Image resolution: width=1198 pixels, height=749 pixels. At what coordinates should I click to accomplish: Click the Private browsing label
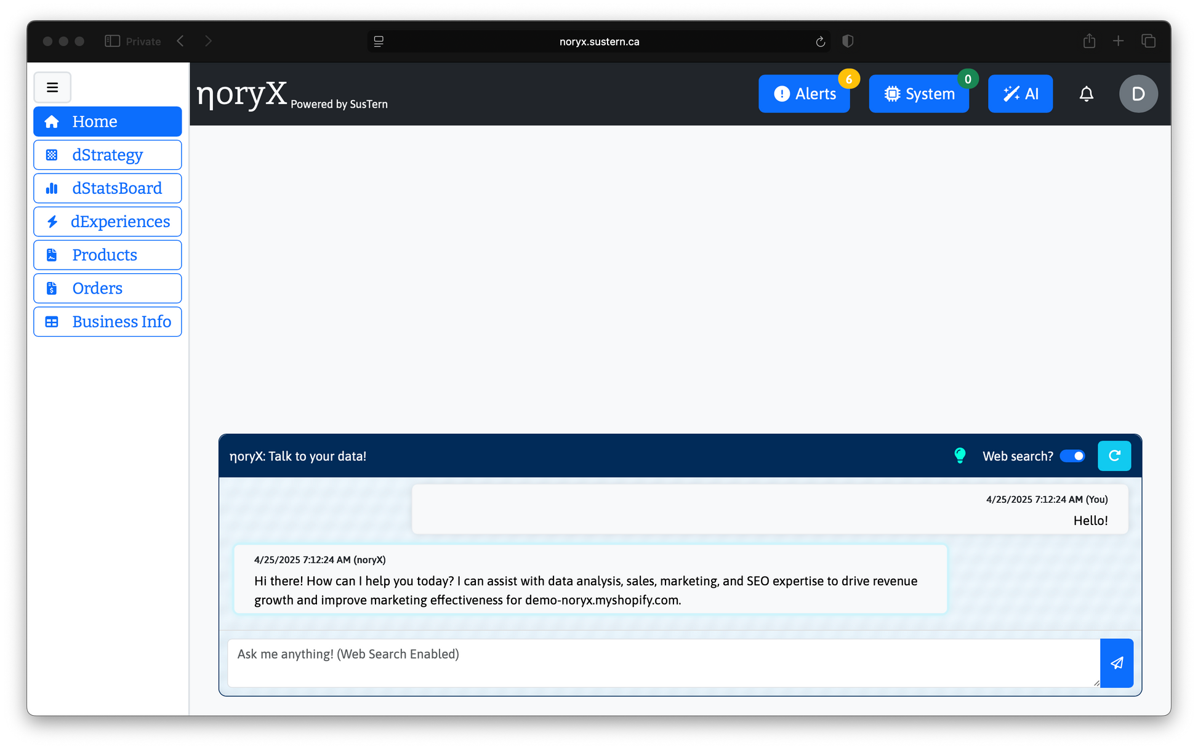(x=143, y=41)
